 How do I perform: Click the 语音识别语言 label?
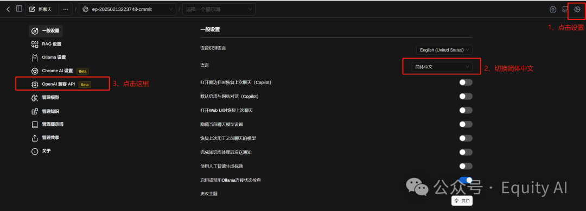point(213,48)
